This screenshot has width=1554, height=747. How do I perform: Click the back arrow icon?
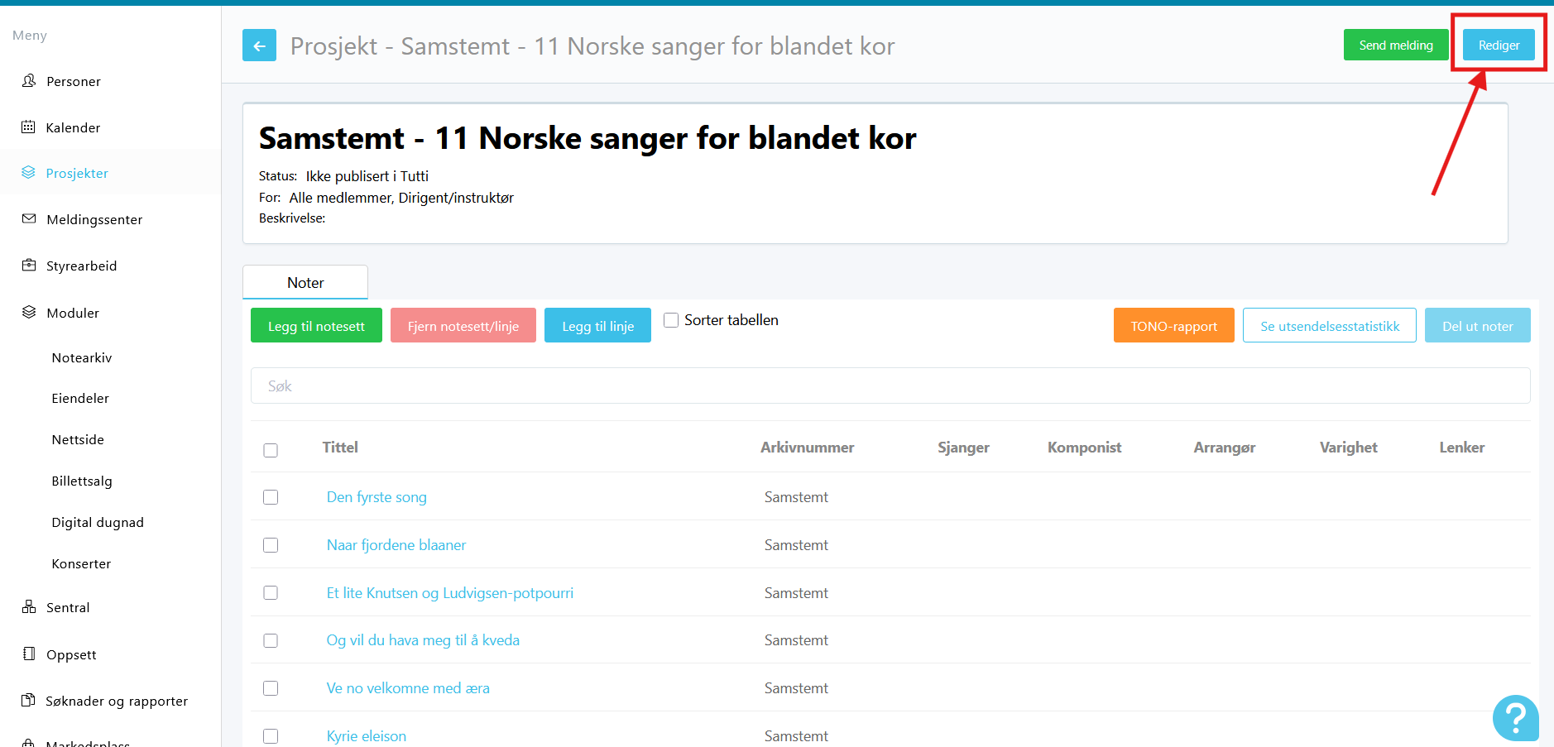259,45
